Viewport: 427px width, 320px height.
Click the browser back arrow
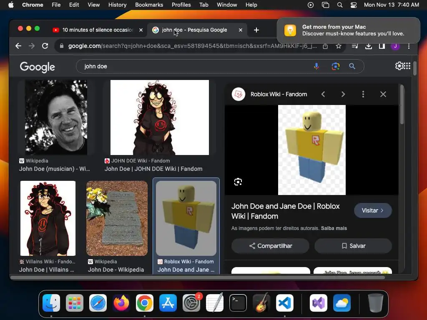click(18, 46)
